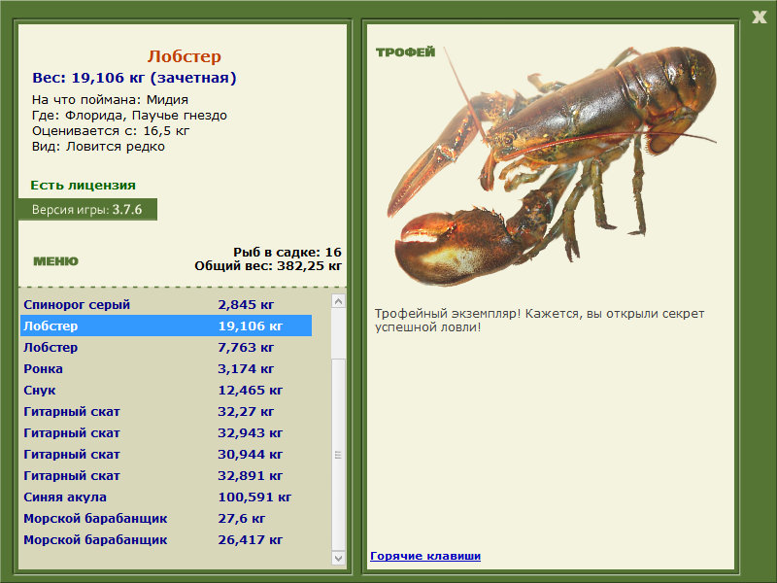Close the trophy window with X
Viewport: 777px width, 583px height.
[x=759, y=17]
